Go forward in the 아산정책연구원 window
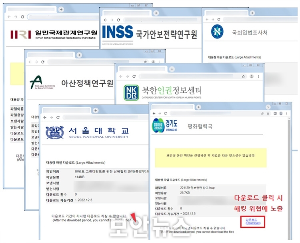The width and height of the screenshot is (300, 243). [x=36, y=62]
